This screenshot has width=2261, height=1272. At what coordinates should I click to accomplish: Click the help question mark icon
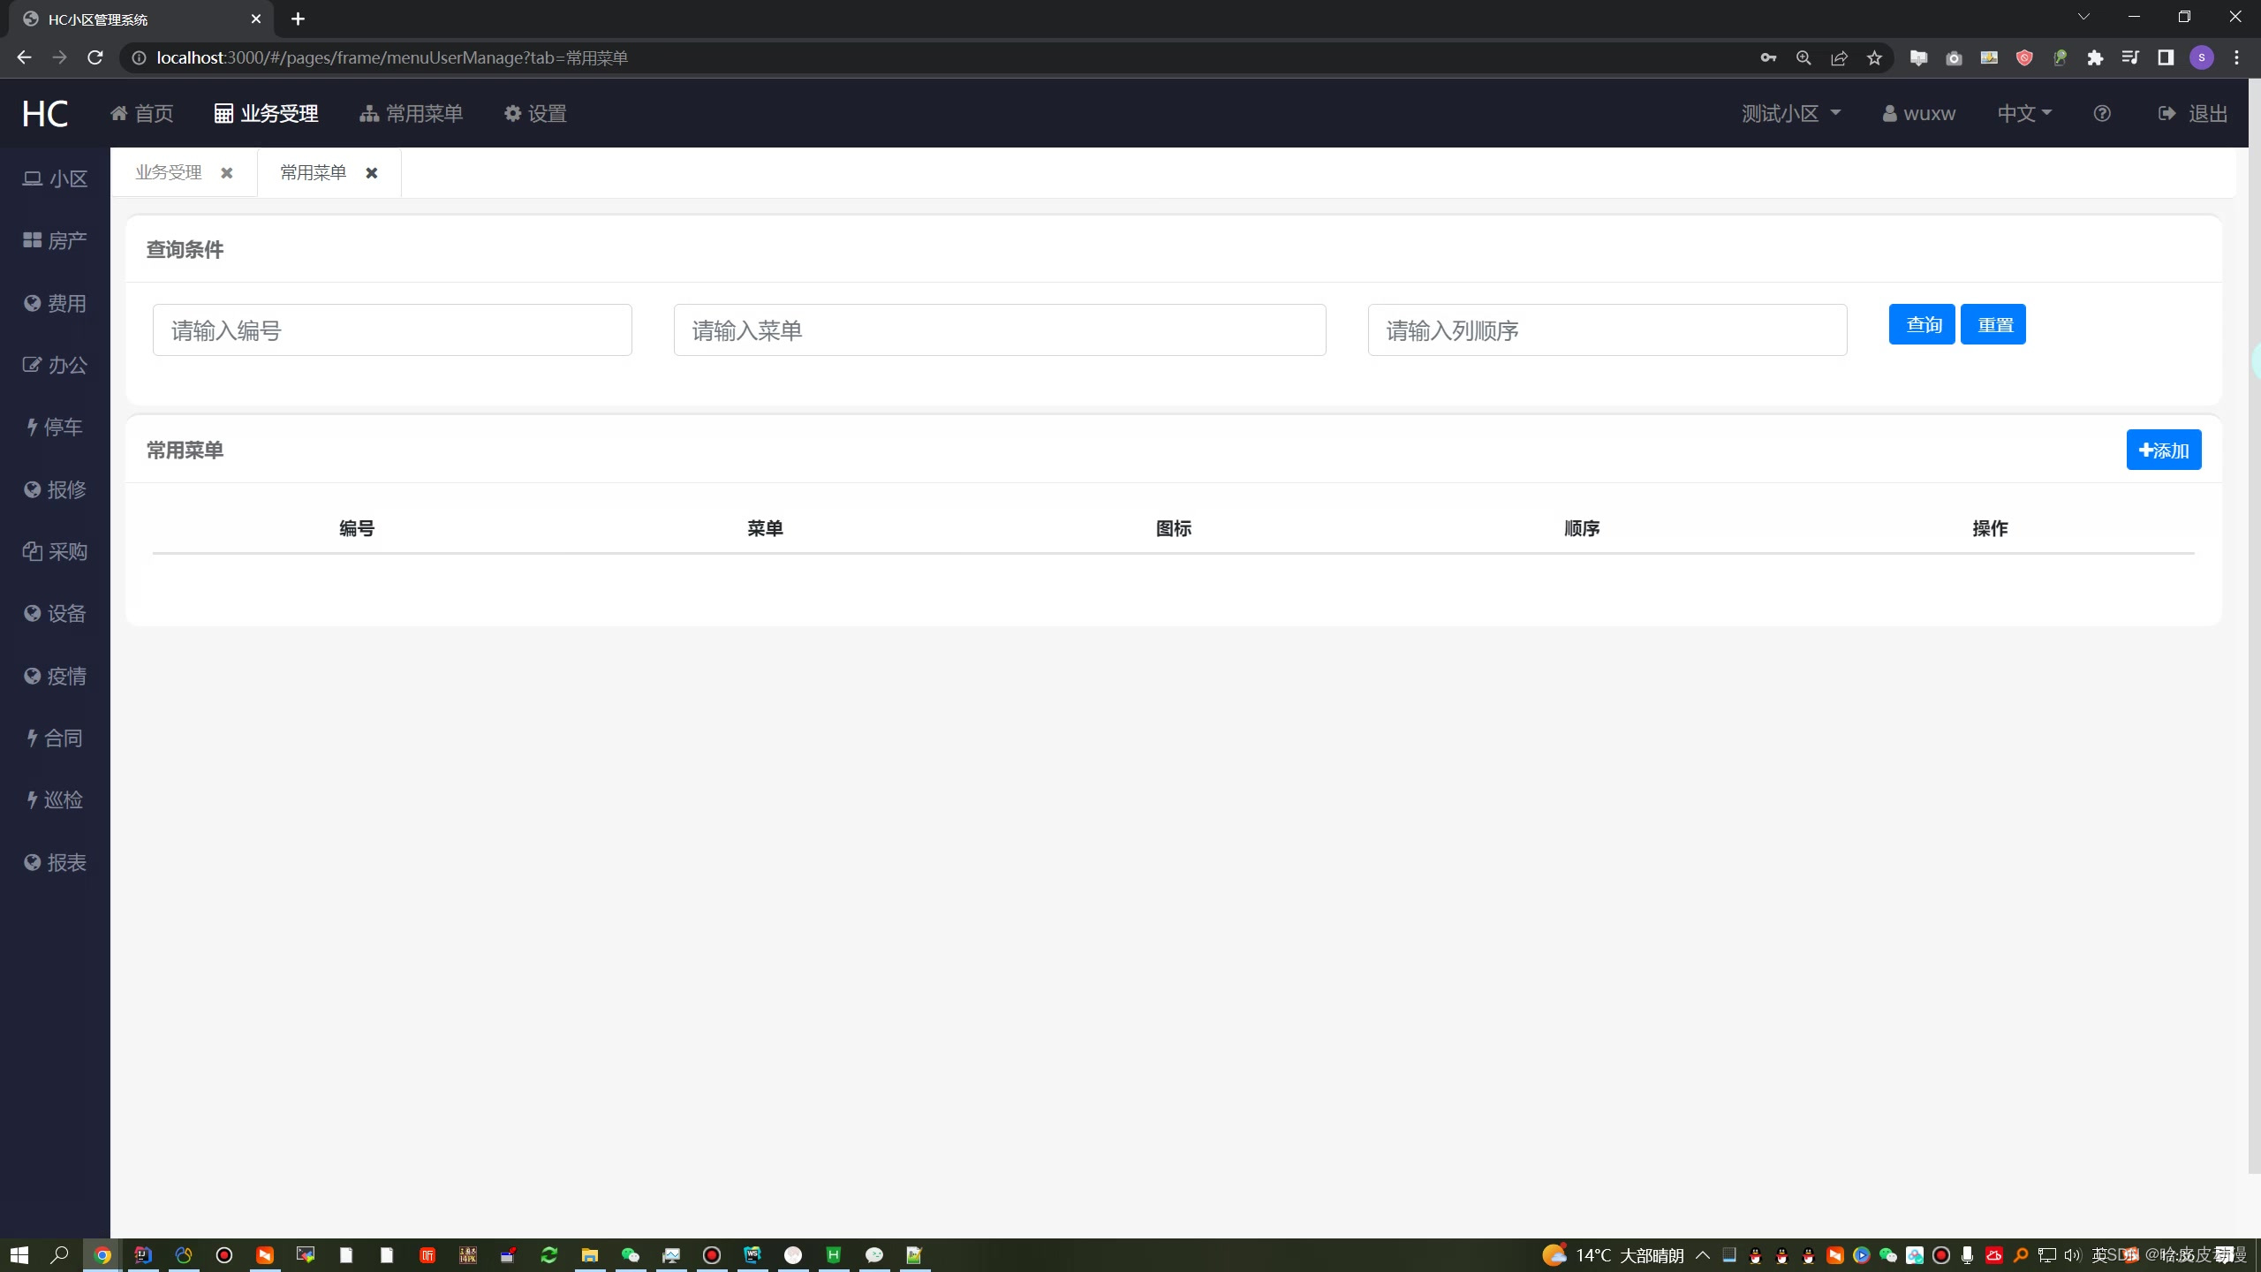tap(2101, 113)
